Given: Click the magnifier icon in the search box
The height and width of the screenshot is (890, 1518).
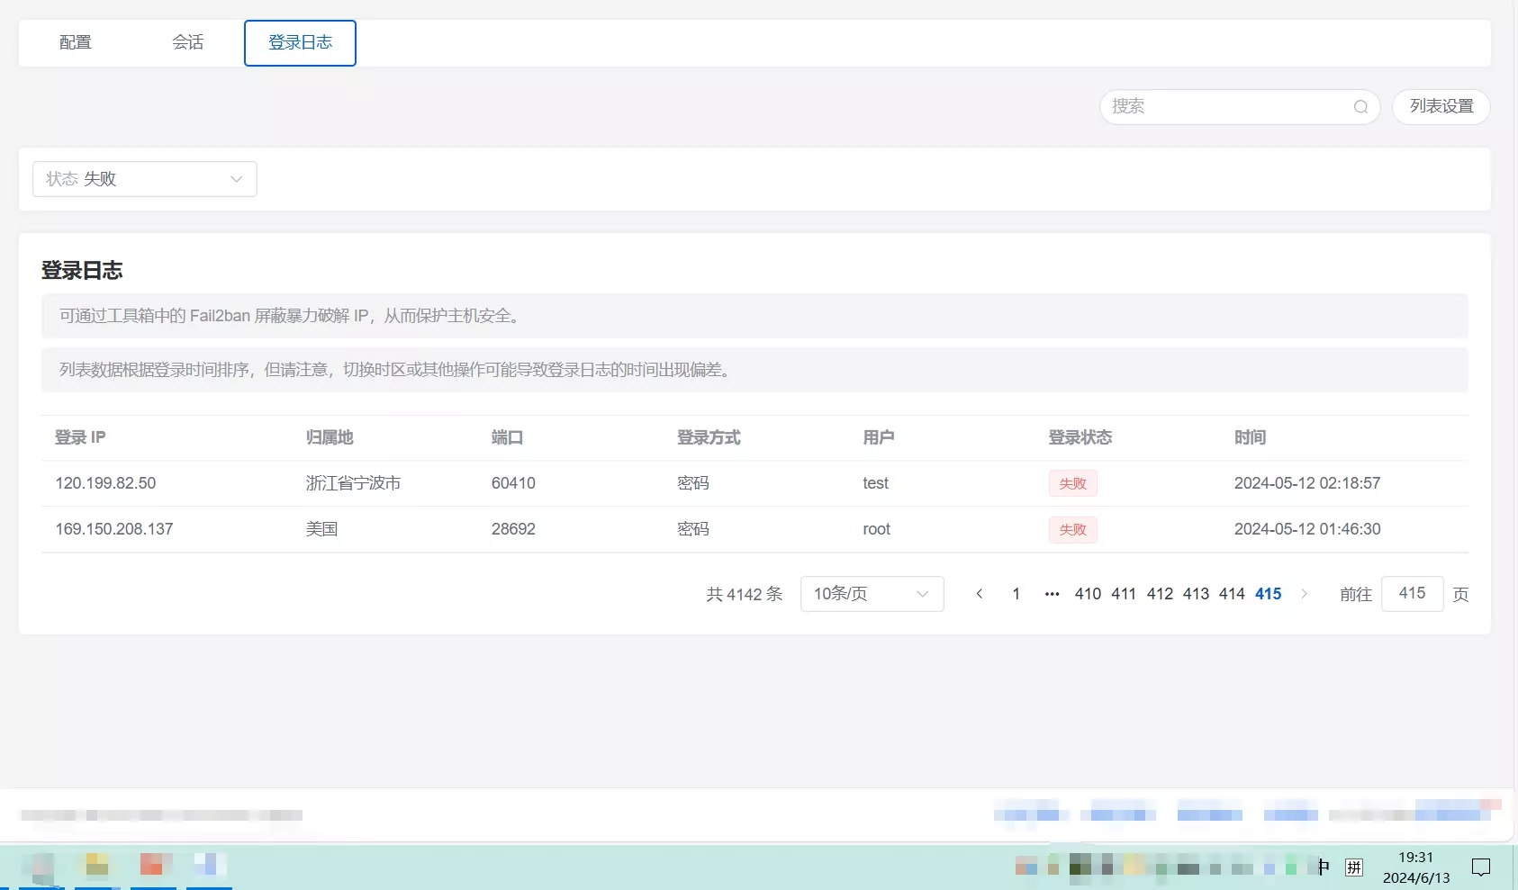Looking at the screenshot, I should (1360, 106).
